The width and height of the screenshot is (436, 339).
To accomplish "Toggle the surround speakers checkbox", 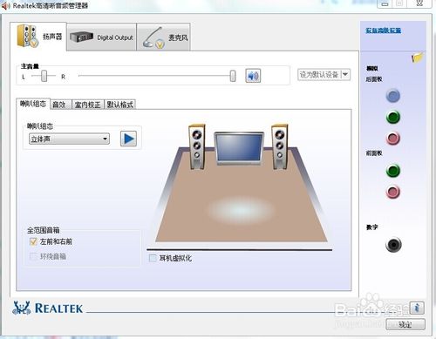I will pos(33,256).
